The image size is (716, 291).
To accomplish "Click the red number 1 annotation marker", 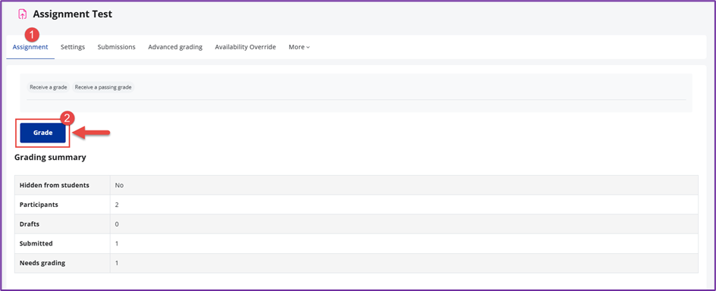I will (32, 34).
